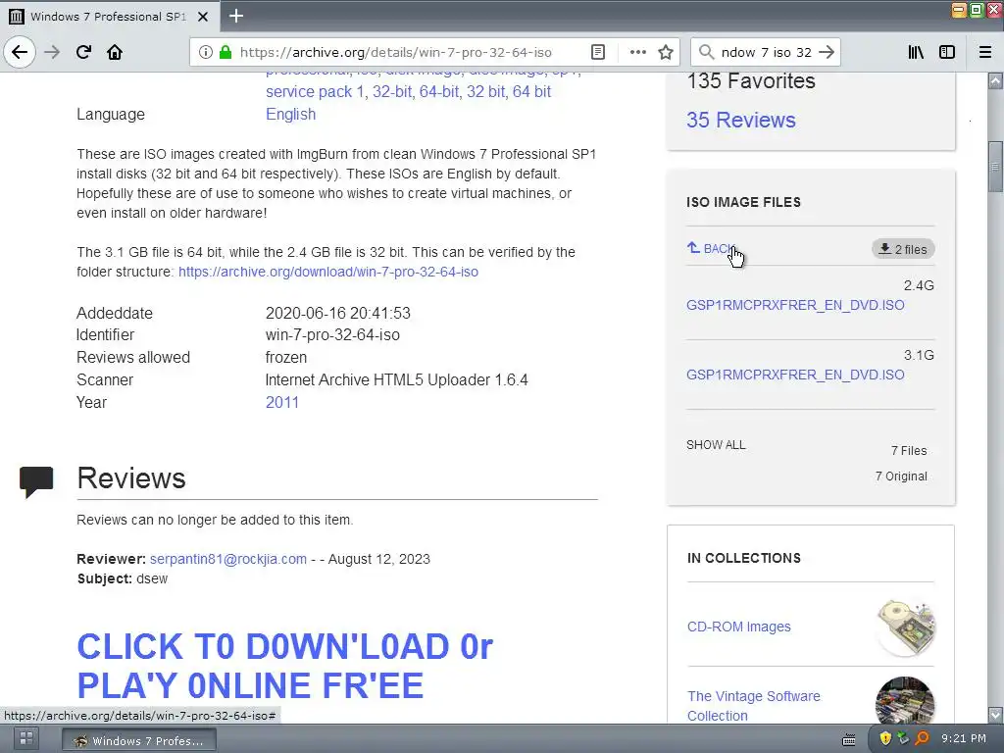Screen dimensions: 1004x753
Task: Click SHOW ALL files
Action: click(716, 444)
